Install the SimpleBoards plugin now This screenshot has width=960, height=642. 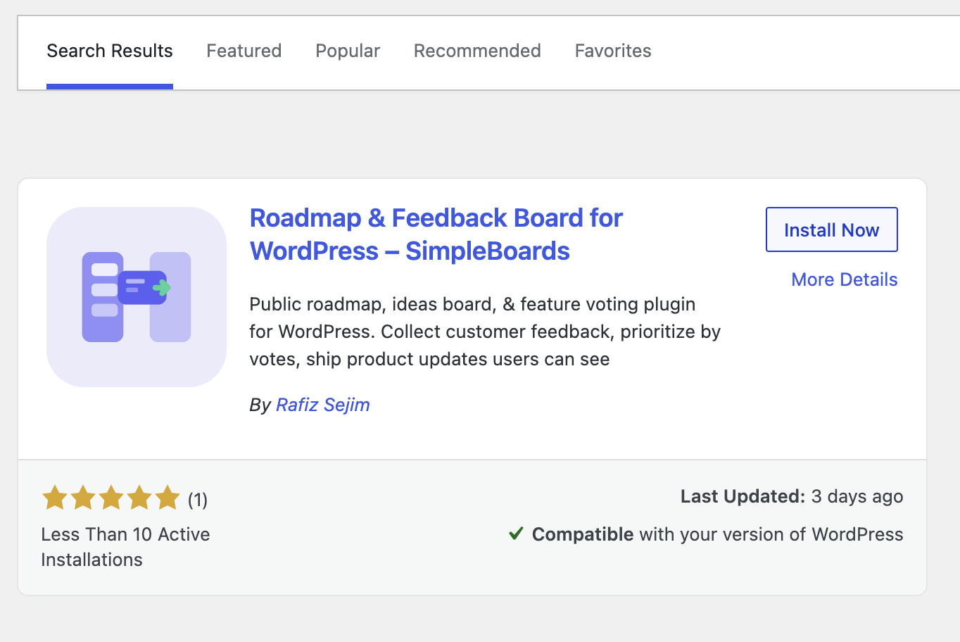[831, 229]
